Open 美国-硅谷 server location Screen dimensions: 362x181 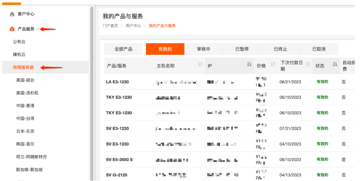(x=25, y=80)
